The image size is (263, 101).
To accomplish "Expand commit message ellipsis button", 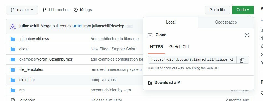I will coord(130,26).
